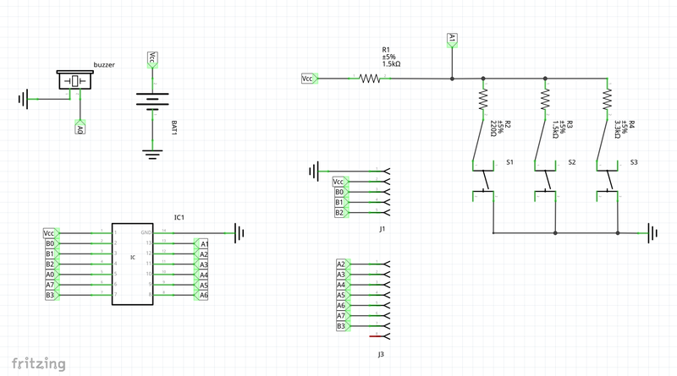
Task: Select the buzzer component symbol
Action: pos(74,80)
